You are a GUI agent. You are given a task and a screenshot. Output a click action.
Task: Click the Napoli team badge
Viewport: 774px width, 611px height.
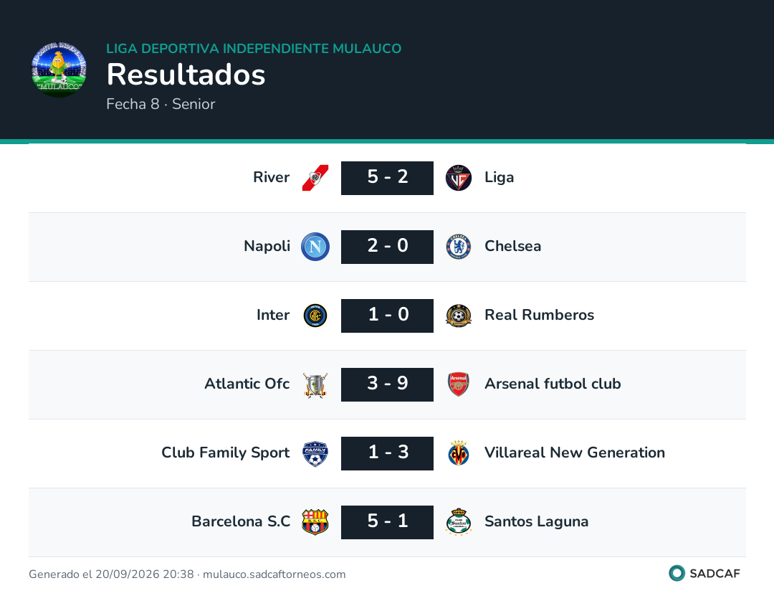point(315,247)
